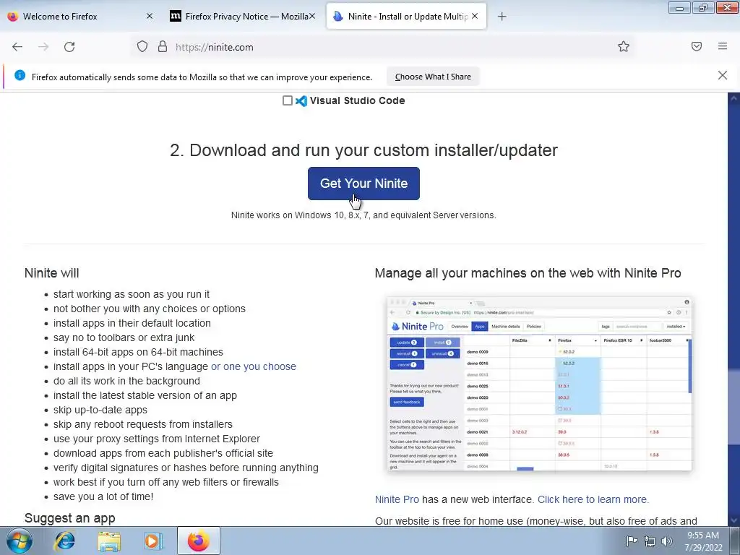Click Choose What I Share button
The height and width of the screenshot is (555, 740).
tap(433, 77)
